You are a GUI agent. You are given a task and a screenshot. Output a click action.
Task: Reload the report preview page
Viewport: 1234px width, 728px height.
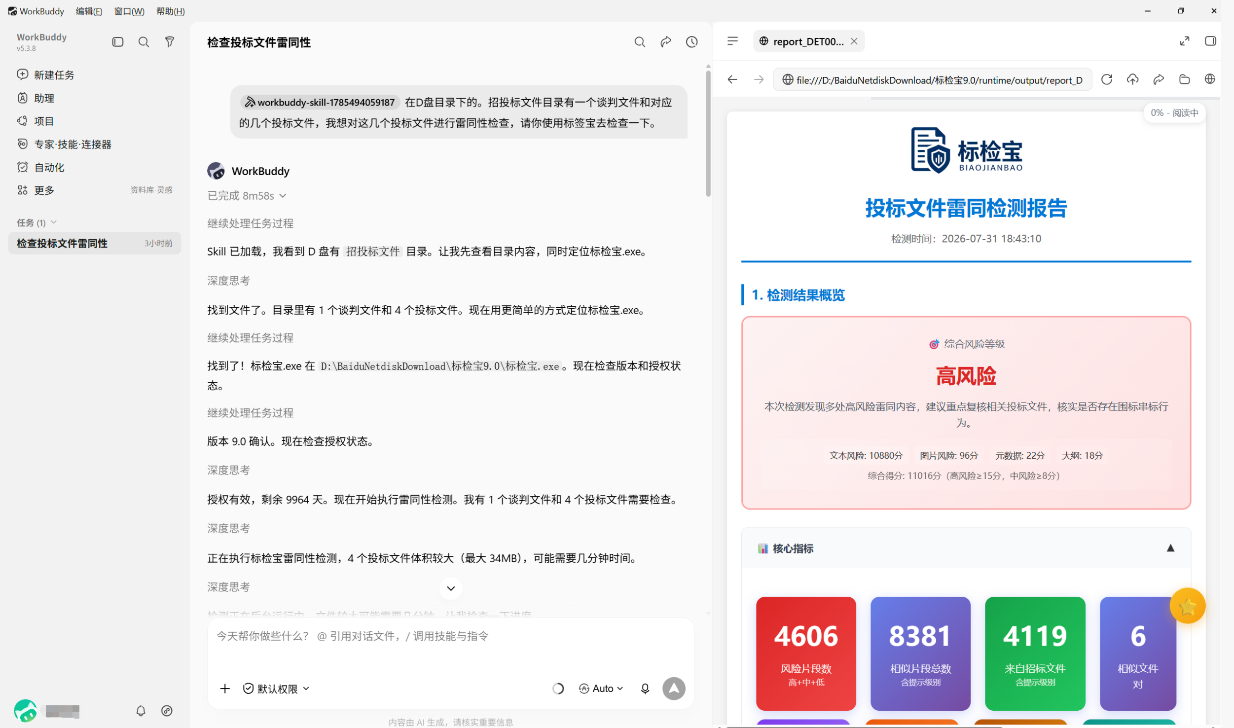[1106, 79]
